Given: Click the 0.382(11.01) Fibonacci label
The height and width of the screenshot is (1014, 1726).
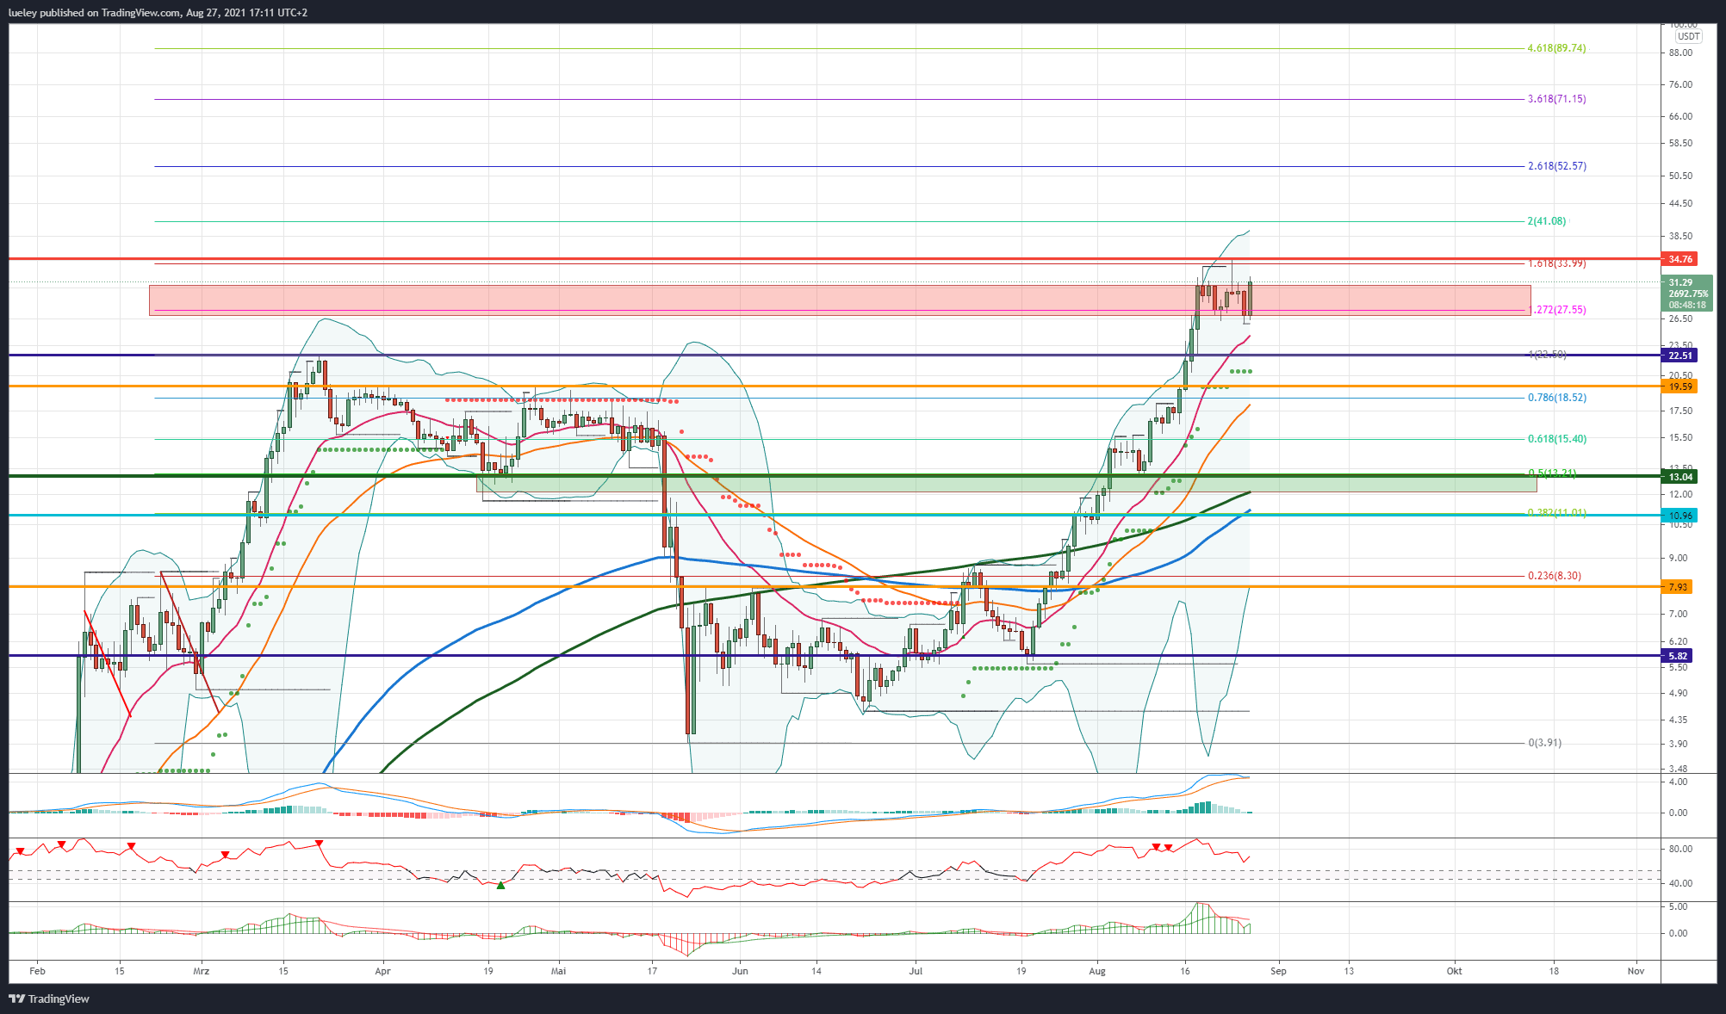Looking at the screenshot, I should click(1556, 513).
